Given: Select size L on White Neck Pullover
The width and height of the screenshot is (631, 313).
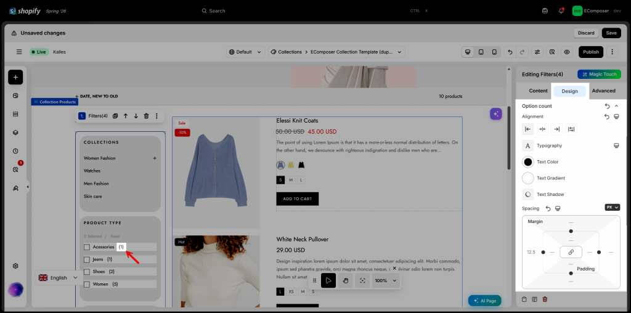Looking at the screenshot, I should coord(280,291).
